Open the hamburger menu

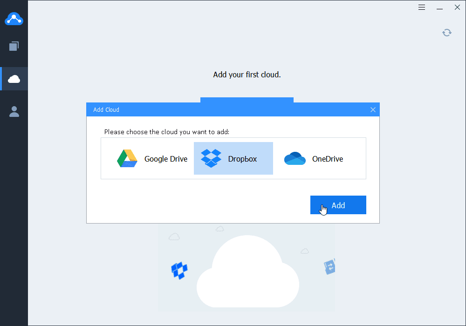(x=421, y=7)
